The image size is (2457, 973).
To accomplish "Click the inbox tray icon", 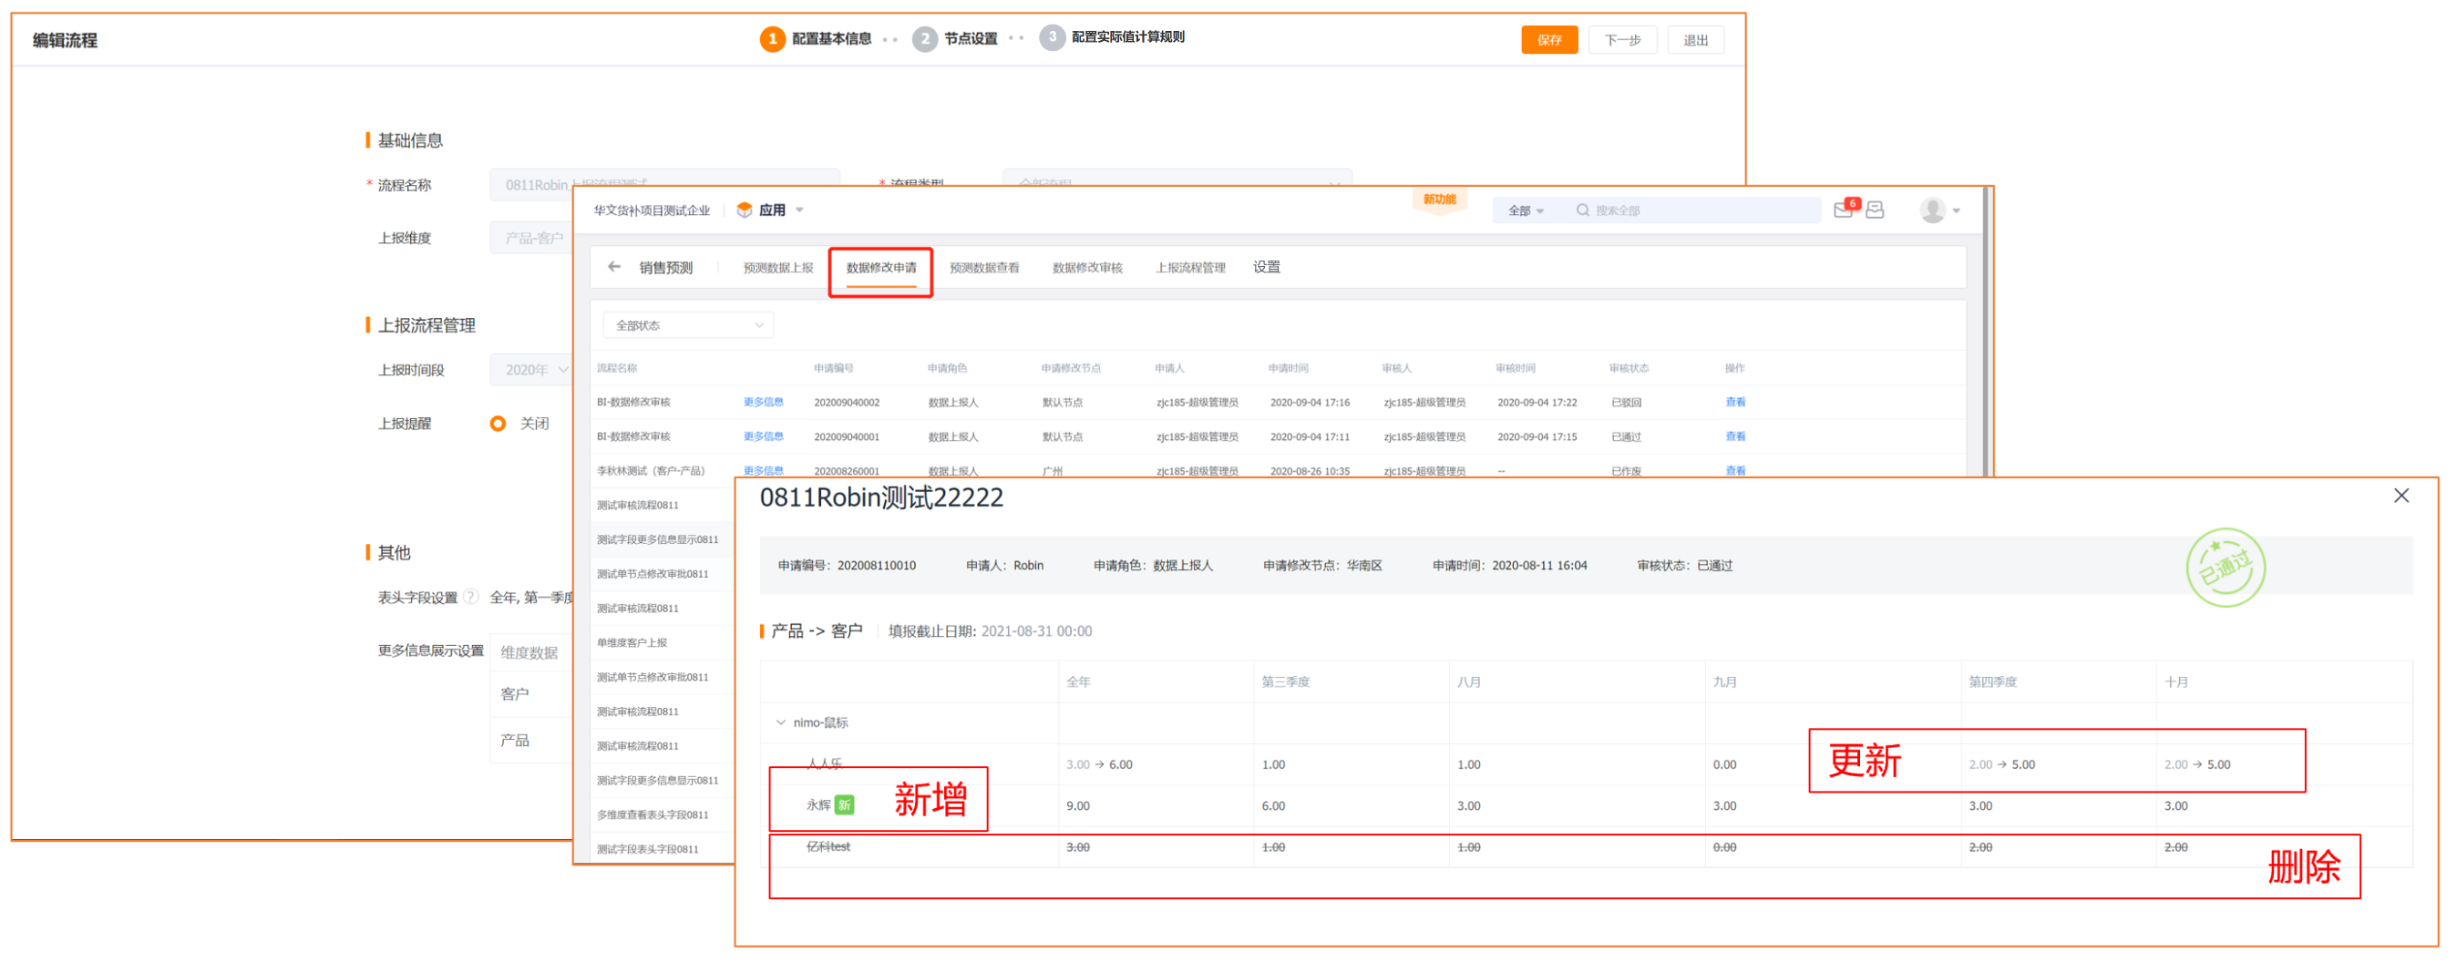I will click(1876, 210).
